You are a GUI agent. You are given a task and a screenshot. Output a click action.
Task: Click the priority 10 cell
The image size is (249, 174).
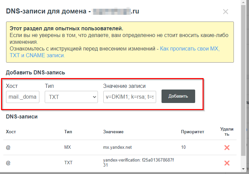[183, 147]
